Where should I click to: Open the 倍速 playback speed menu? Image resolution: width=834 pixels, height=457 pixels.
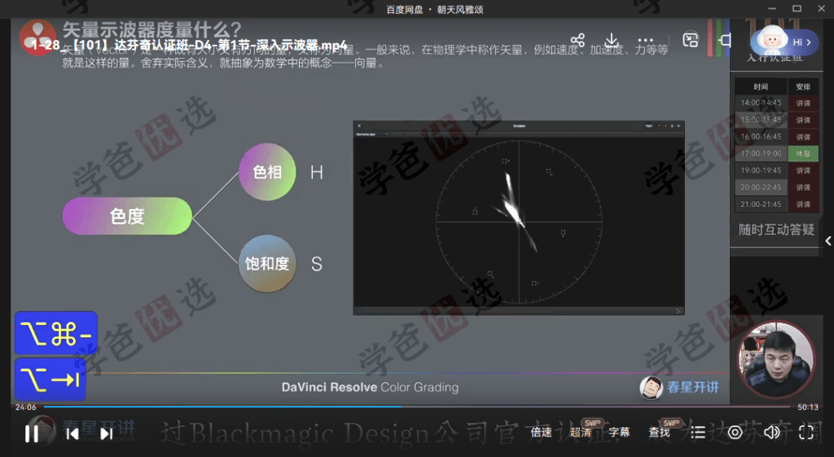(x=541, y=433)
